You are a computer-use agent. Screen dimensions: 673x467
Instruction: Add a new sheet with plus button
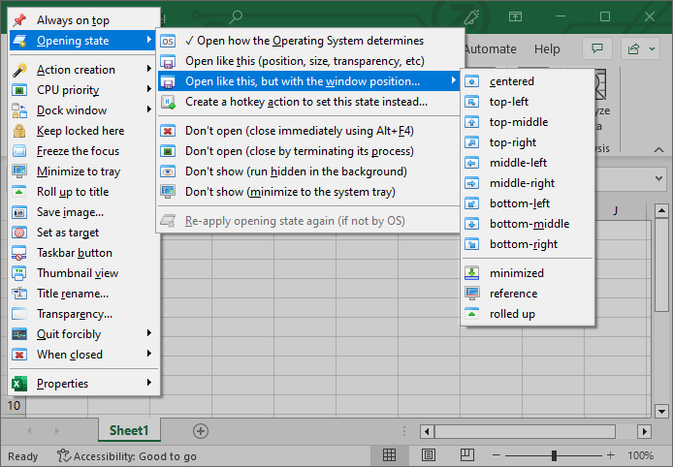click(x=201, y=431)
